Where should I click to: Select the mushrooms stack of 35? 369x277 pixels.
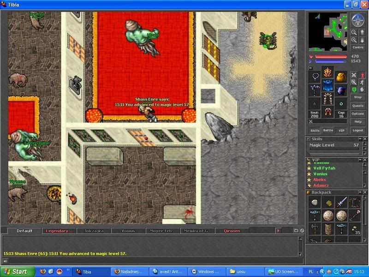(355, 229)
